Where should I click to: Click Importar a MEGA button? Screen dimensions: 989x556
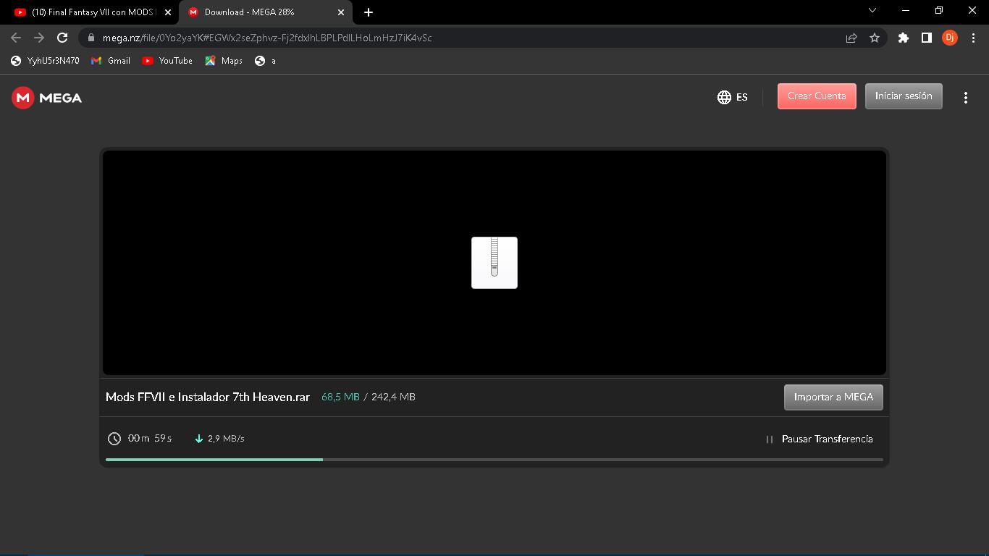(833, 397)
